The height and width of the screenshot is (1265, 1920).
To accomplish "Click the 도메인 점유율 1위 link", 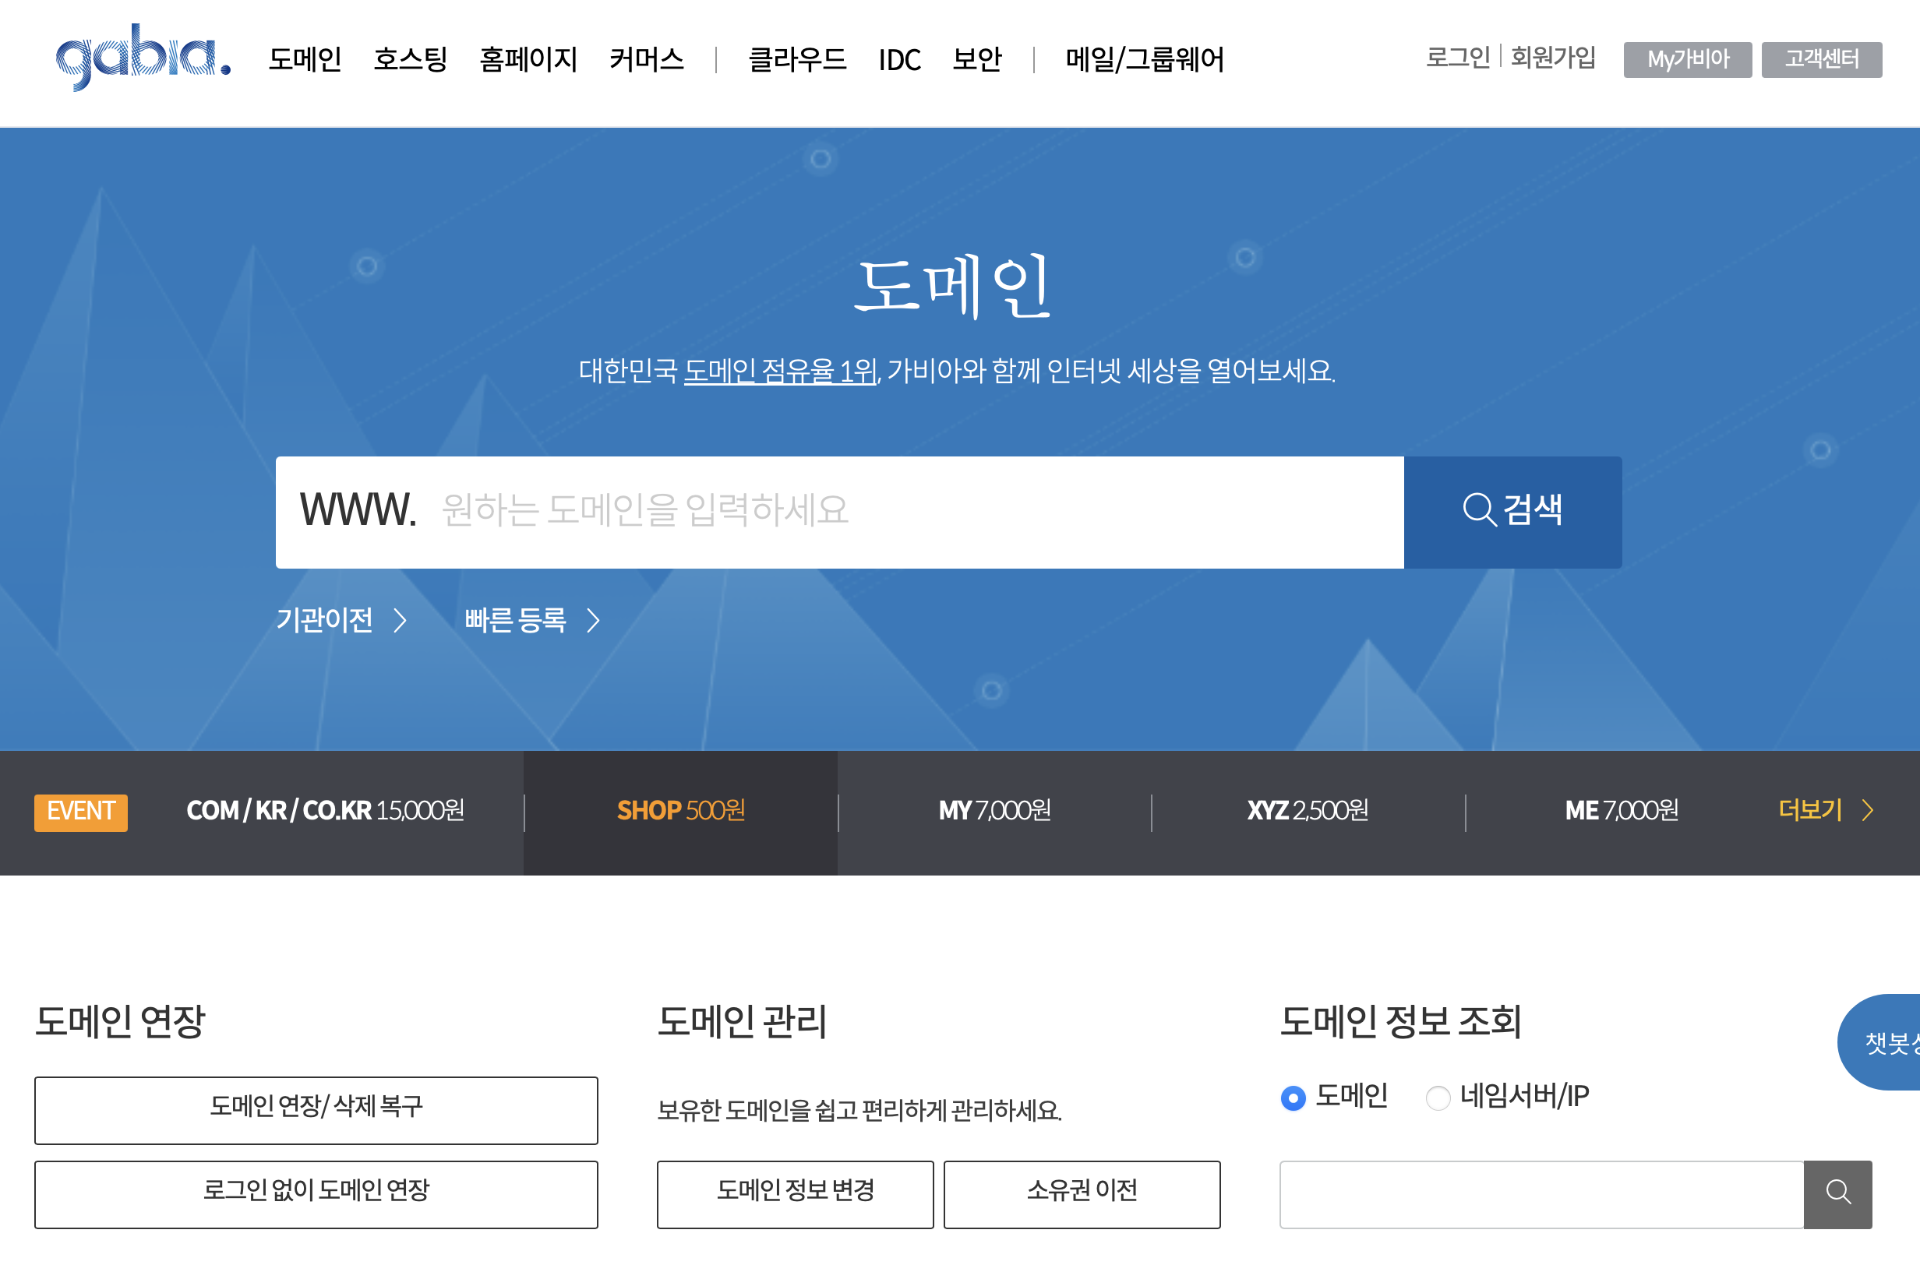I will point(780,371).
